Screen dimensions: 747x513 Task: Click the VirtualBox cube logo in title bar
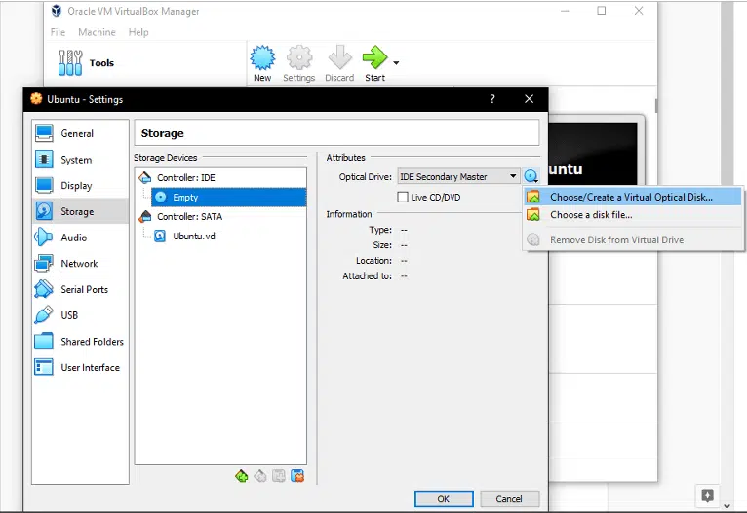coord(57,11)
